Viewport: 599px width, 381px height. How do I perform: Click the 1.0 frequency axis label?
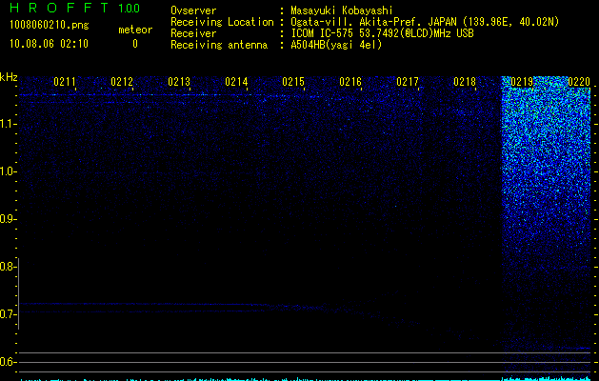pyautogui.click(x=8, y=171)
